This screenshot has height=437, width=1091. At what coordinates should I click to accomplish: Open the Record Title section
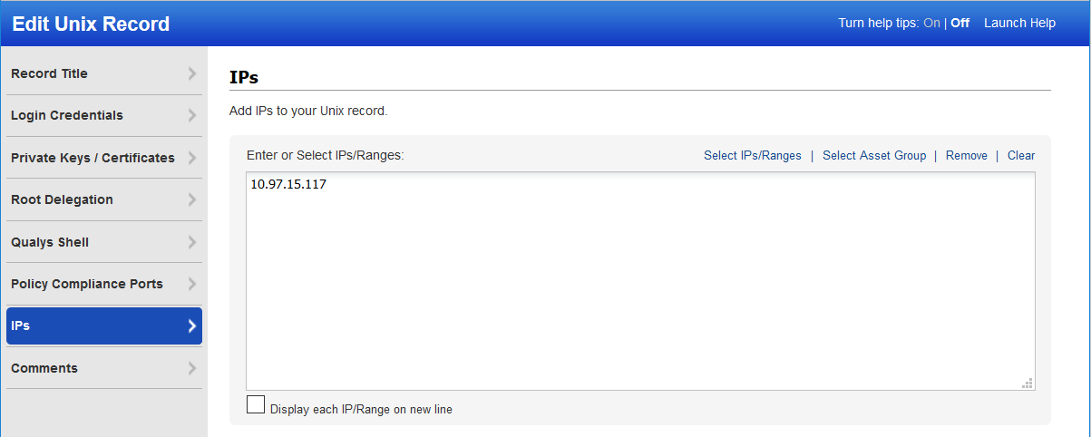point(50,73)
